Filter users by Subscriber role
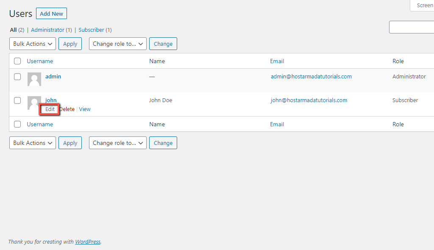Screen dimensions: 434x250 point(92,30)
